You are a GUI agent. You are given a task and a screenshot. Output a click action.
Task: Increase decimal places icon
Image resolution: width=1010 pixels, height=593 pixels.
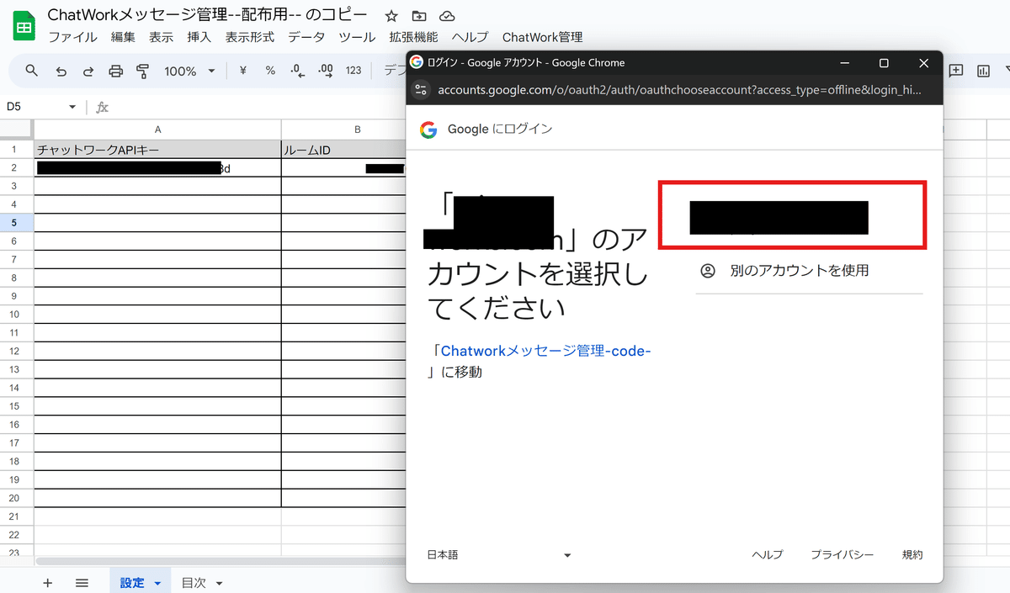click(x=325, y=71)
